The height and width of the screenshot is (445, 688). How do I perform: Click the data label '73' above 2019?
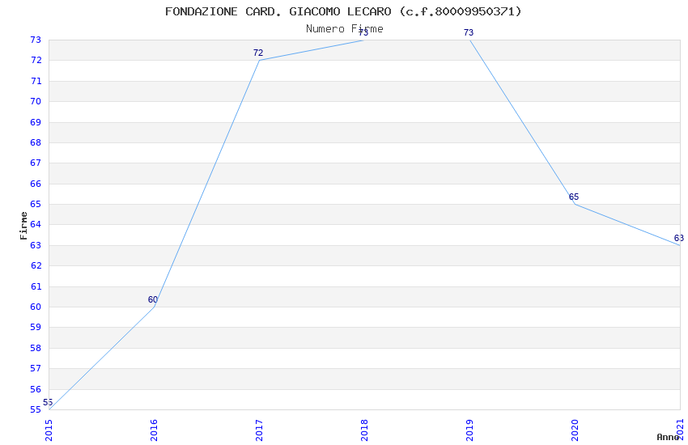coord(469,33)
